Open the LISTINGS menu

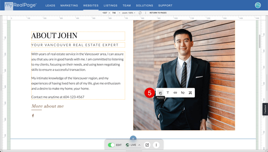click(x=110, y=5)
